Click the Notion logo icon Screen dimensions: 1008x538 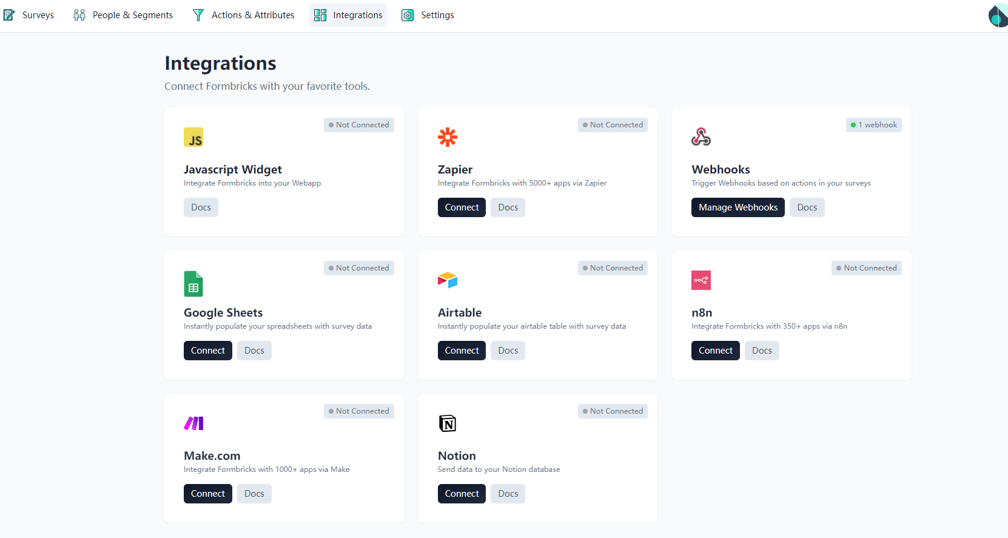[x=448, y=423]
